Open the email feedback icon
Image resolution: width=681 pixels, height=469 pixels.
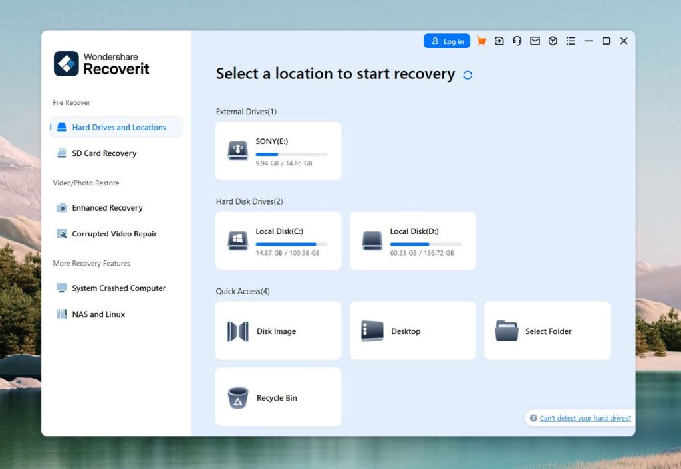point(535,41)
